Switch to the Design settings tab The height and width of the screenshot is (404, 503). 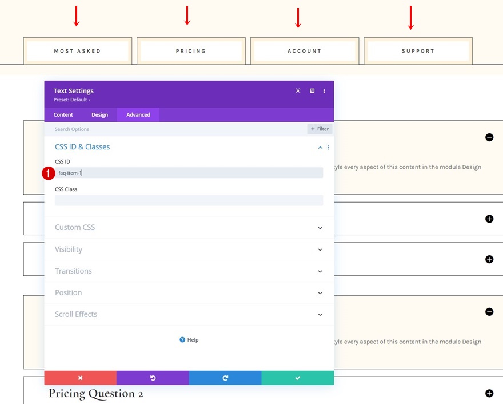click(100, 114)
